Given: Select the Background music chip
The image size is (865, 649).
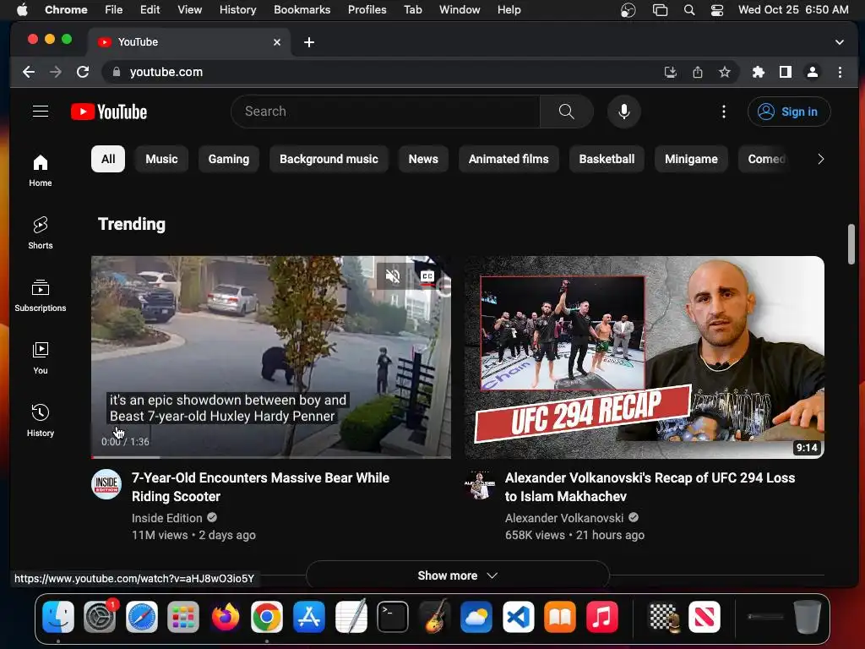Looking at the screenshot, I should (x=329, y=159).
